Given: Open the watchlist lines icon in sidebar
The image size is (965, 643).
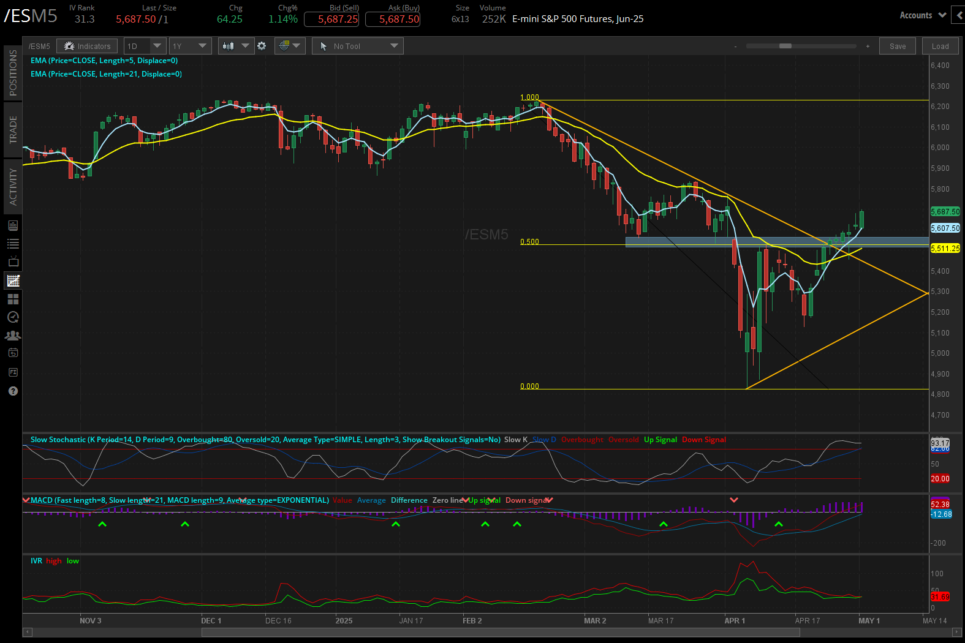Looking at the screenshot, I should tap(13, 244).
